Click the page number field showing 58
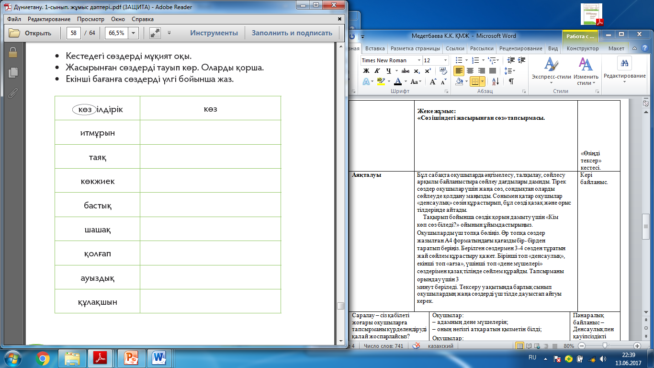Viewport: 654px width, 368px height. pos(73,33)
